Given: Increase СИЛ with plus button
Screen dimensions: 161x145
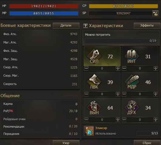Looking at the screenshot, I should (x=118, y=68).
